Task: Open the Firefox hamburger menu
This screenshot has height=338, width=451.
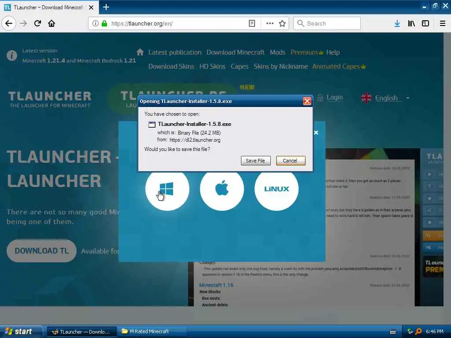Action: [x=443, y=24]
